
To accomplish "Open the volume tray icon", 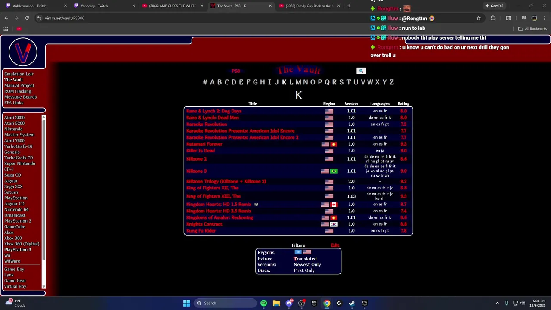I will coord(523,303).
